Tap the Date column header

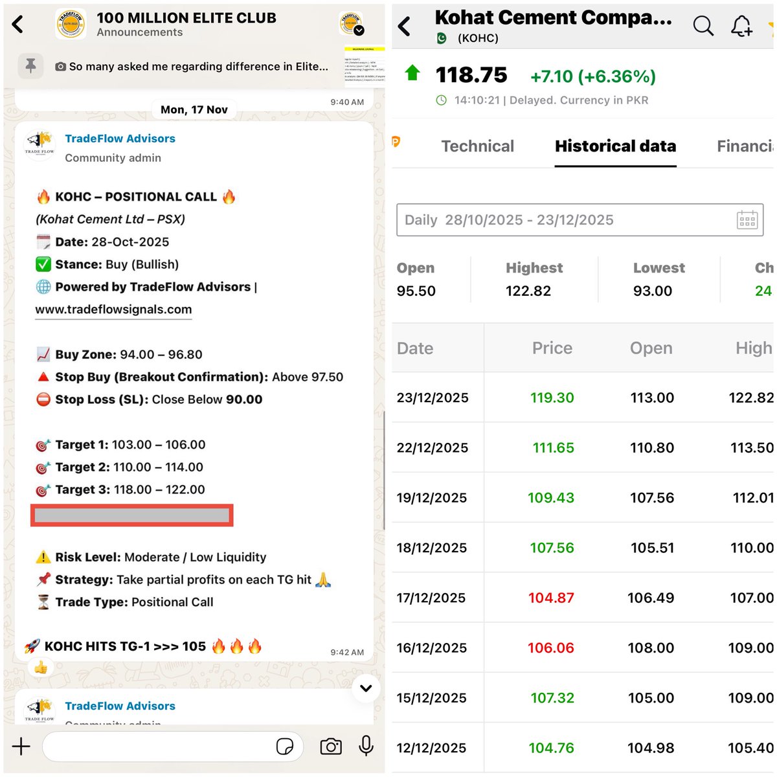(x=415, y=348)
